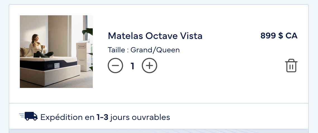Click the bold 1-3 delivery days
The width and height of the screenshot is (318, 133).
(102, 117)
